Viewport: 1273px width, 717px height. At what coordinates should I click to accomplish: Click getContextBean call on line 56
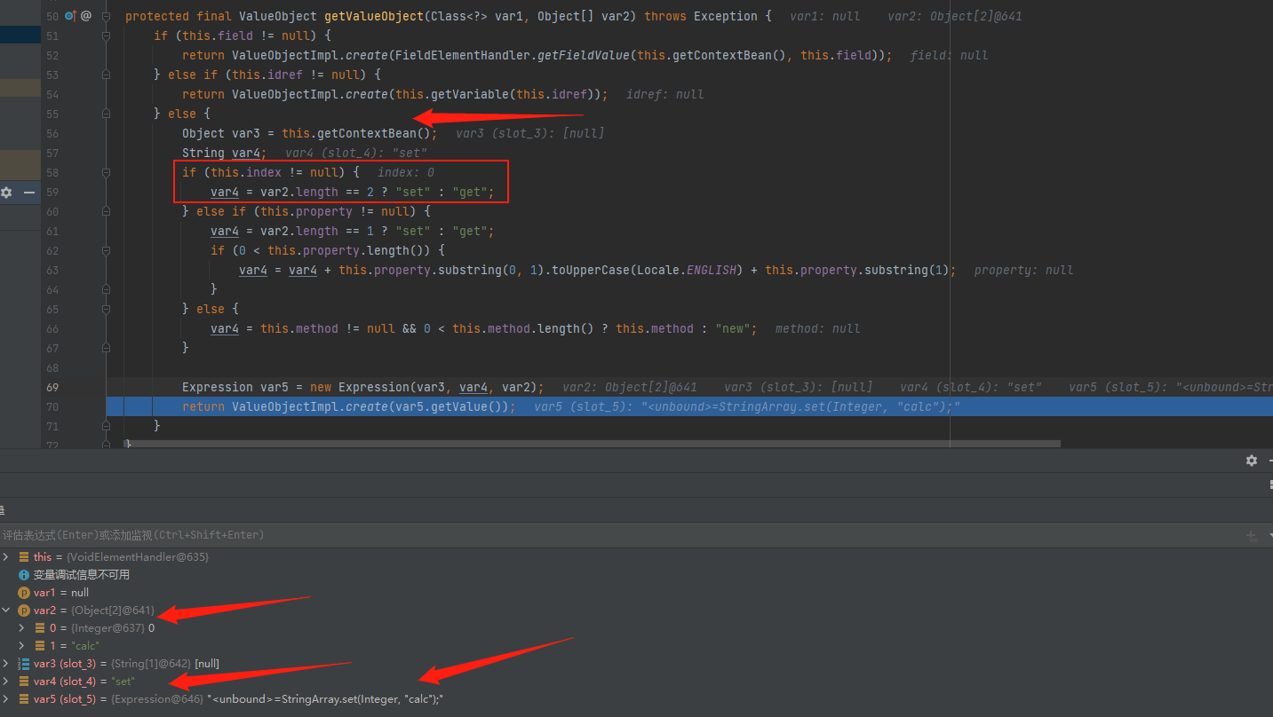coord(368,133)
